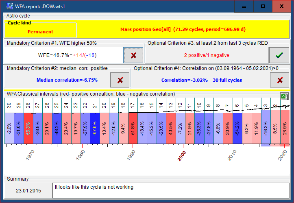Click the green checkmark button for Criterion #3

click(x=279, y=55)
